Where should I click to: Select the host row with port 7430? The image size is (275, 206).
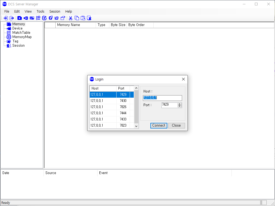(x=111, y=101)
